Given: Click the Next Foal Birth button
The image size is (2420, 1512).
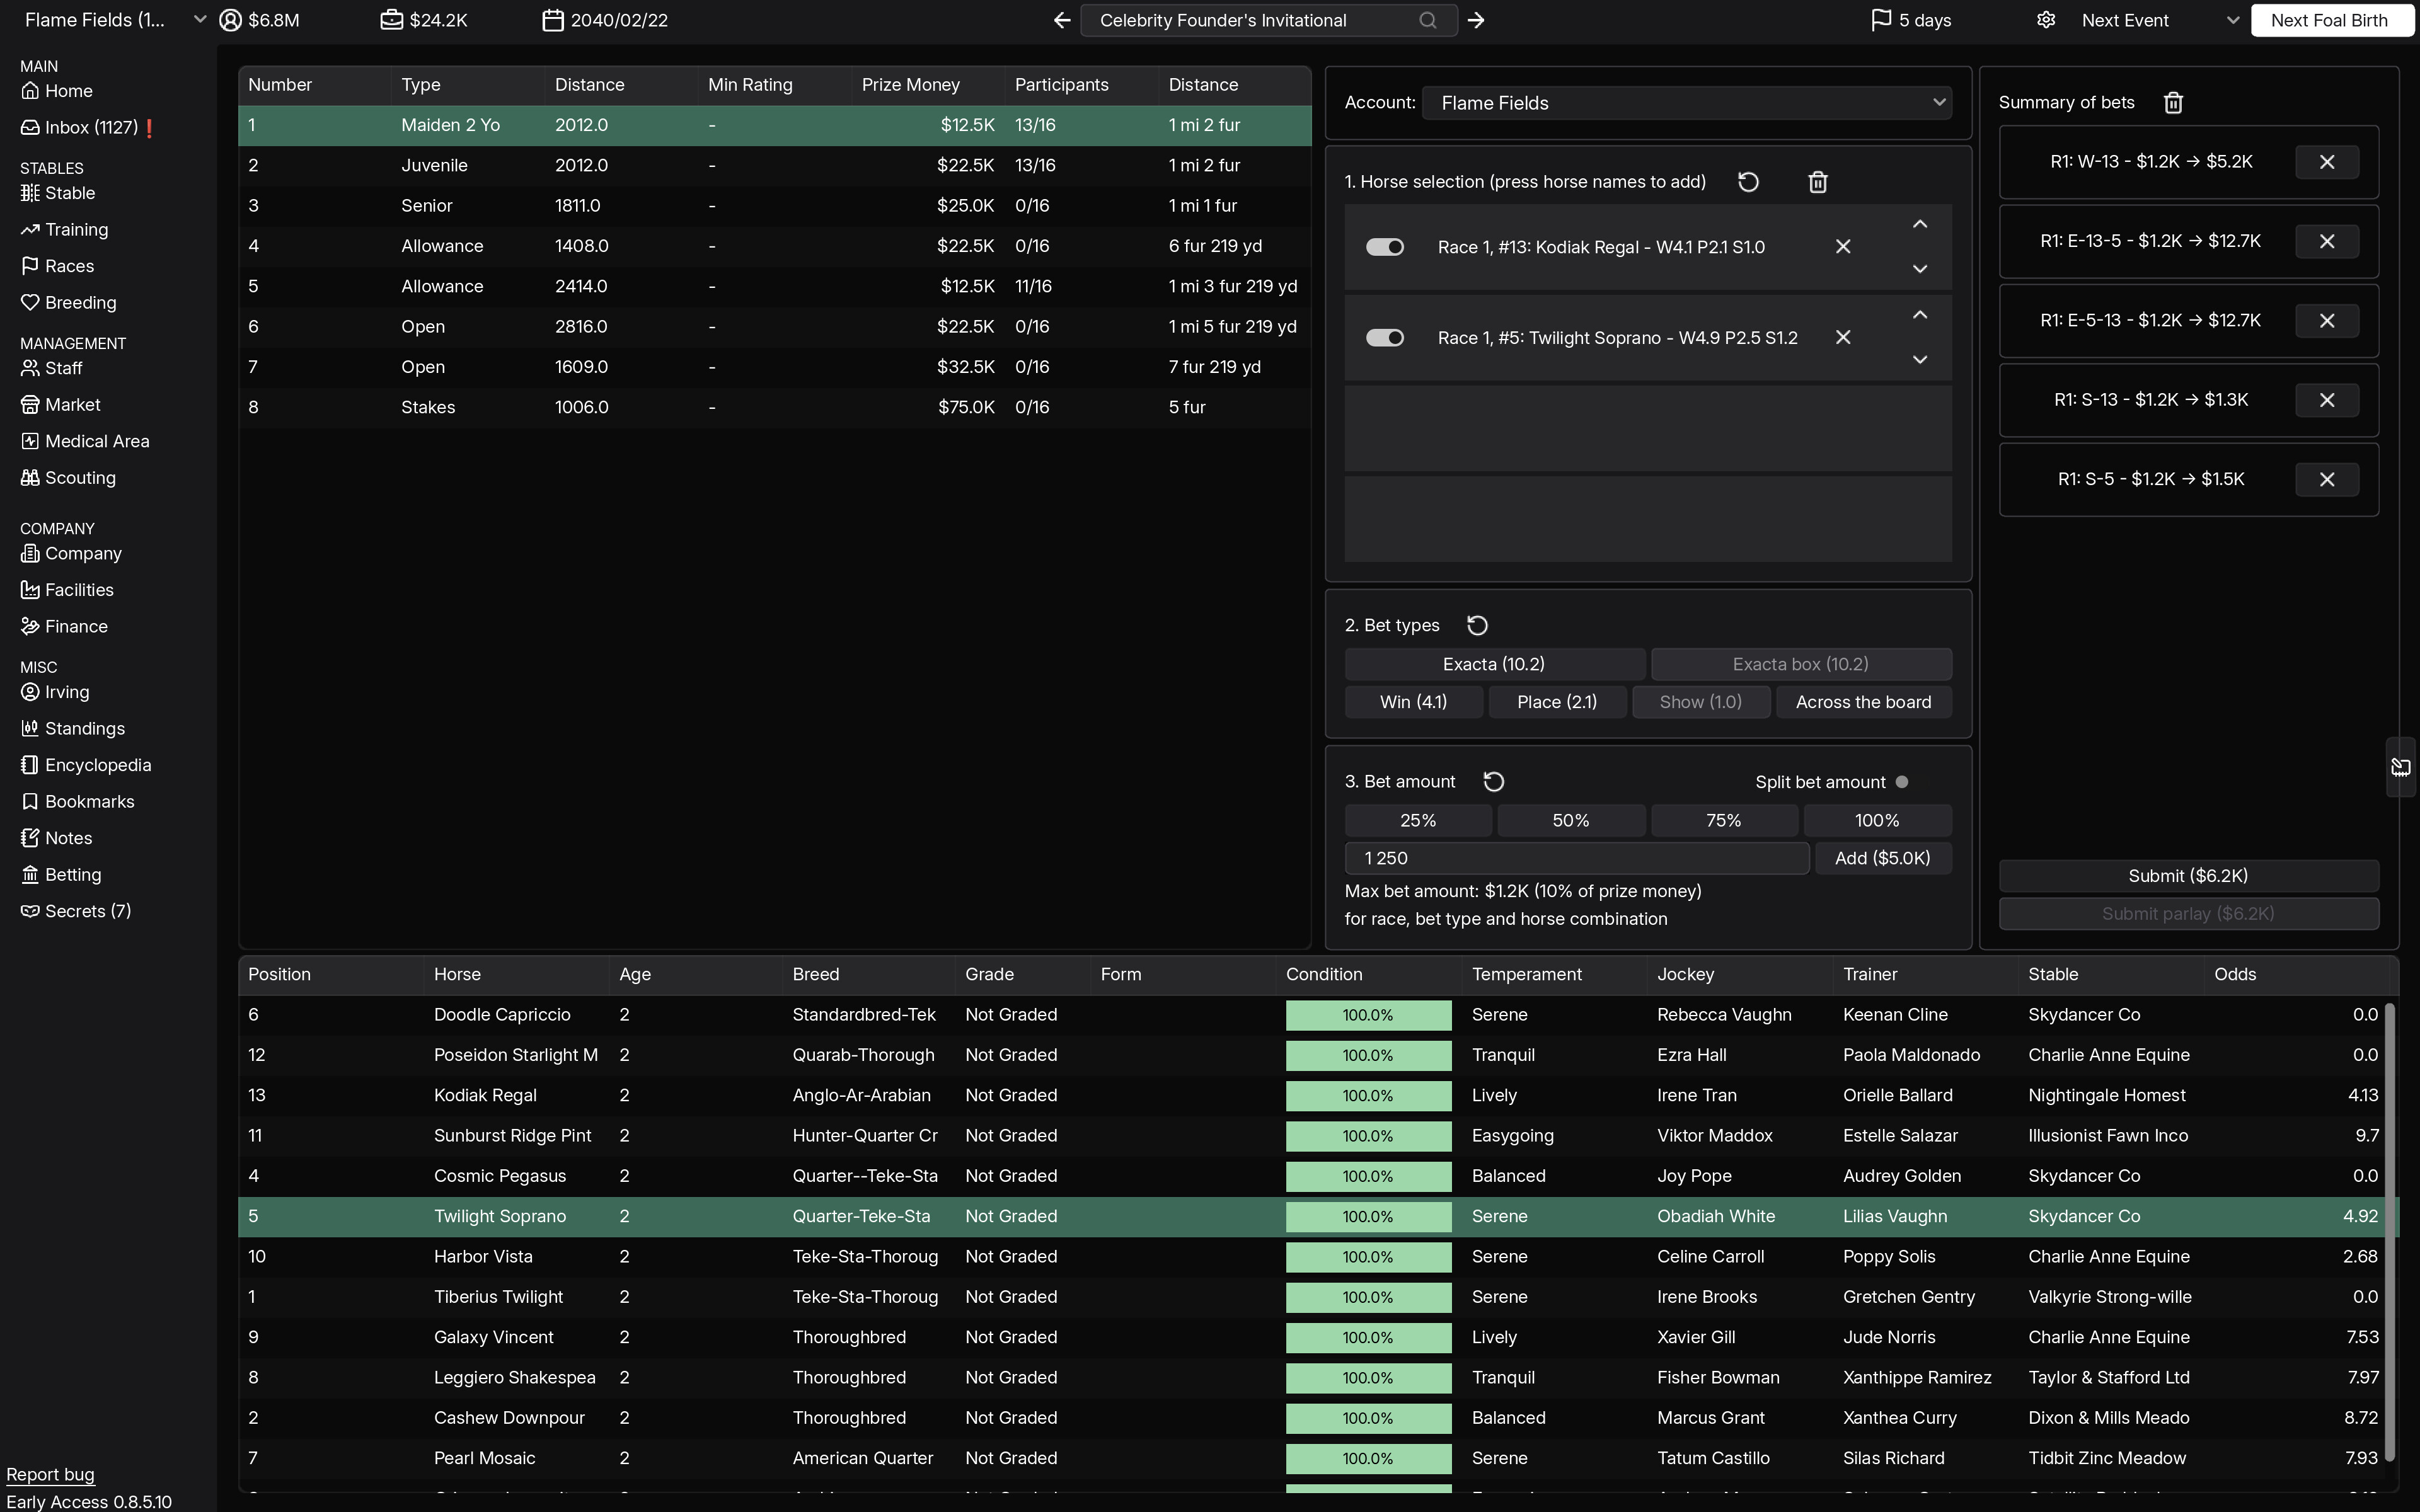Looking at the screenshot, I should pos(2332,19).
